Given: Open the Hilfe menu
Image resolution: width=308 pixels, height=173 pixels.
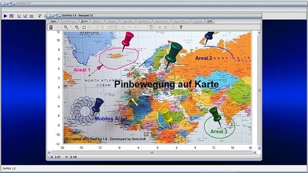Looking at the screenshot, I should tap(210, 21).
